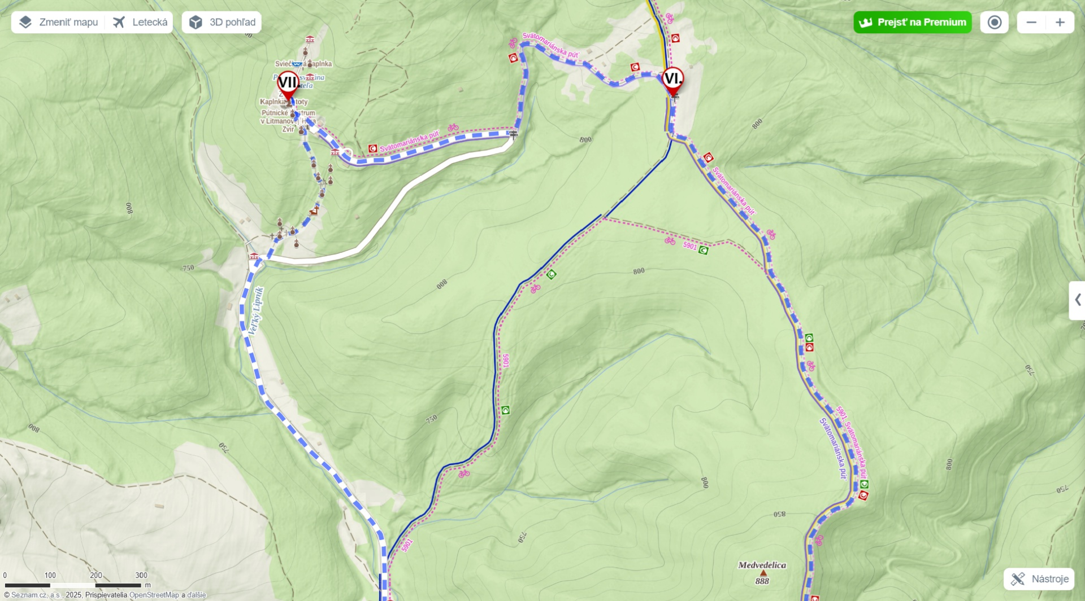Zoom out with the minus button
1085x601 pixels.
(1031, 22)
